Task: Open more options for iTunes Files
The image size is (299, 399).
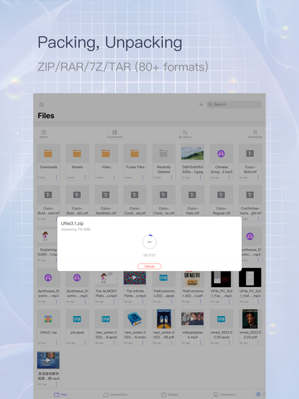Action: click(143, 177)
